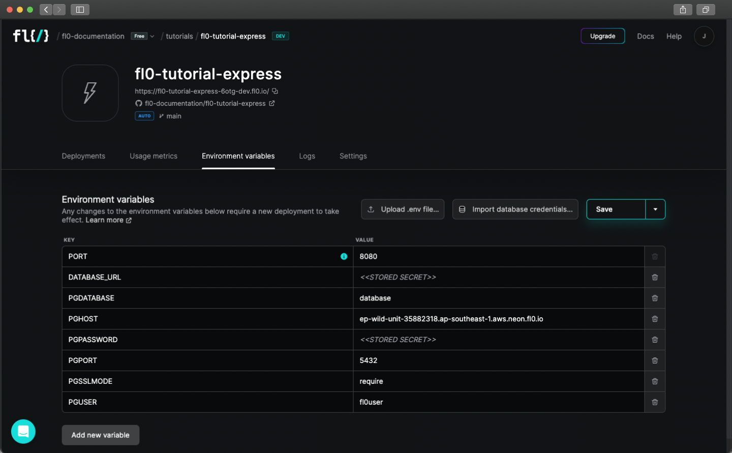Delete the PGHOST variable
The width and height of the screenshot is (732, 453).
click(655, 319)
